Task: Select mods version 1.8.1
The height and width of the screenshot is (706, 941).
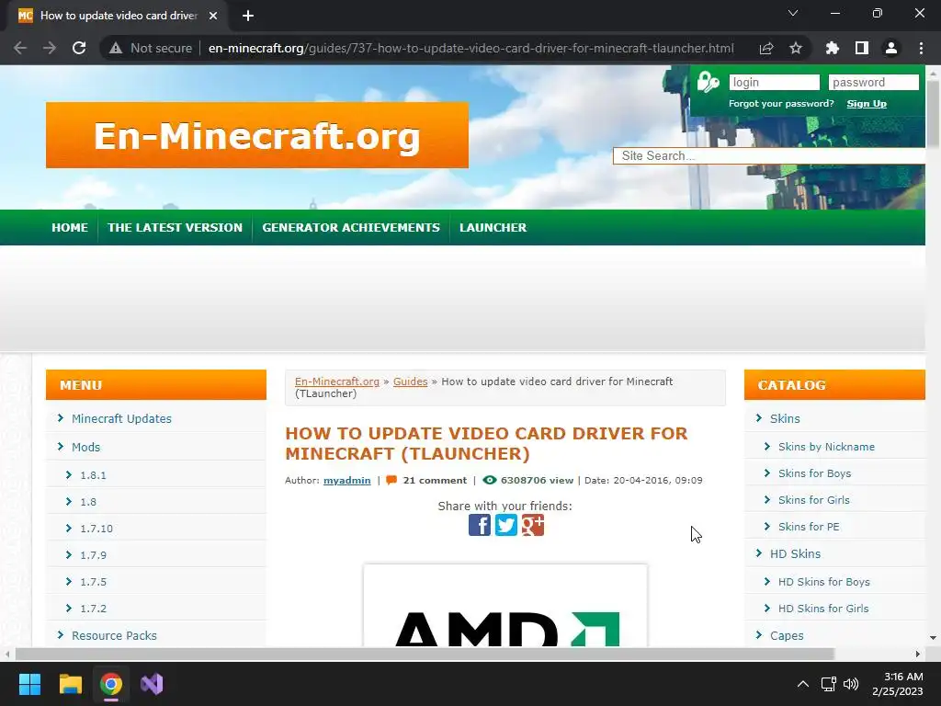Action: 93,475
